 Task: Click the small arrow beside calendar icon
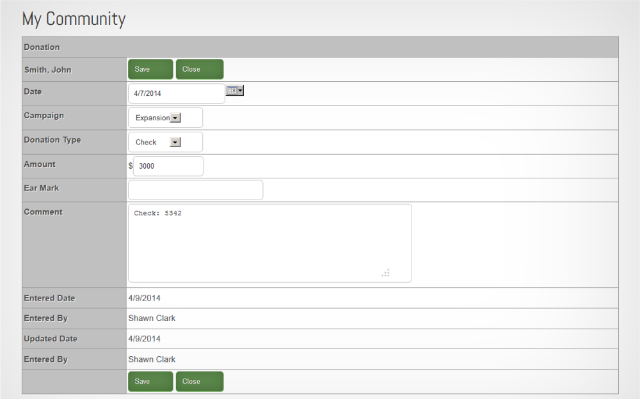(241, 91)
